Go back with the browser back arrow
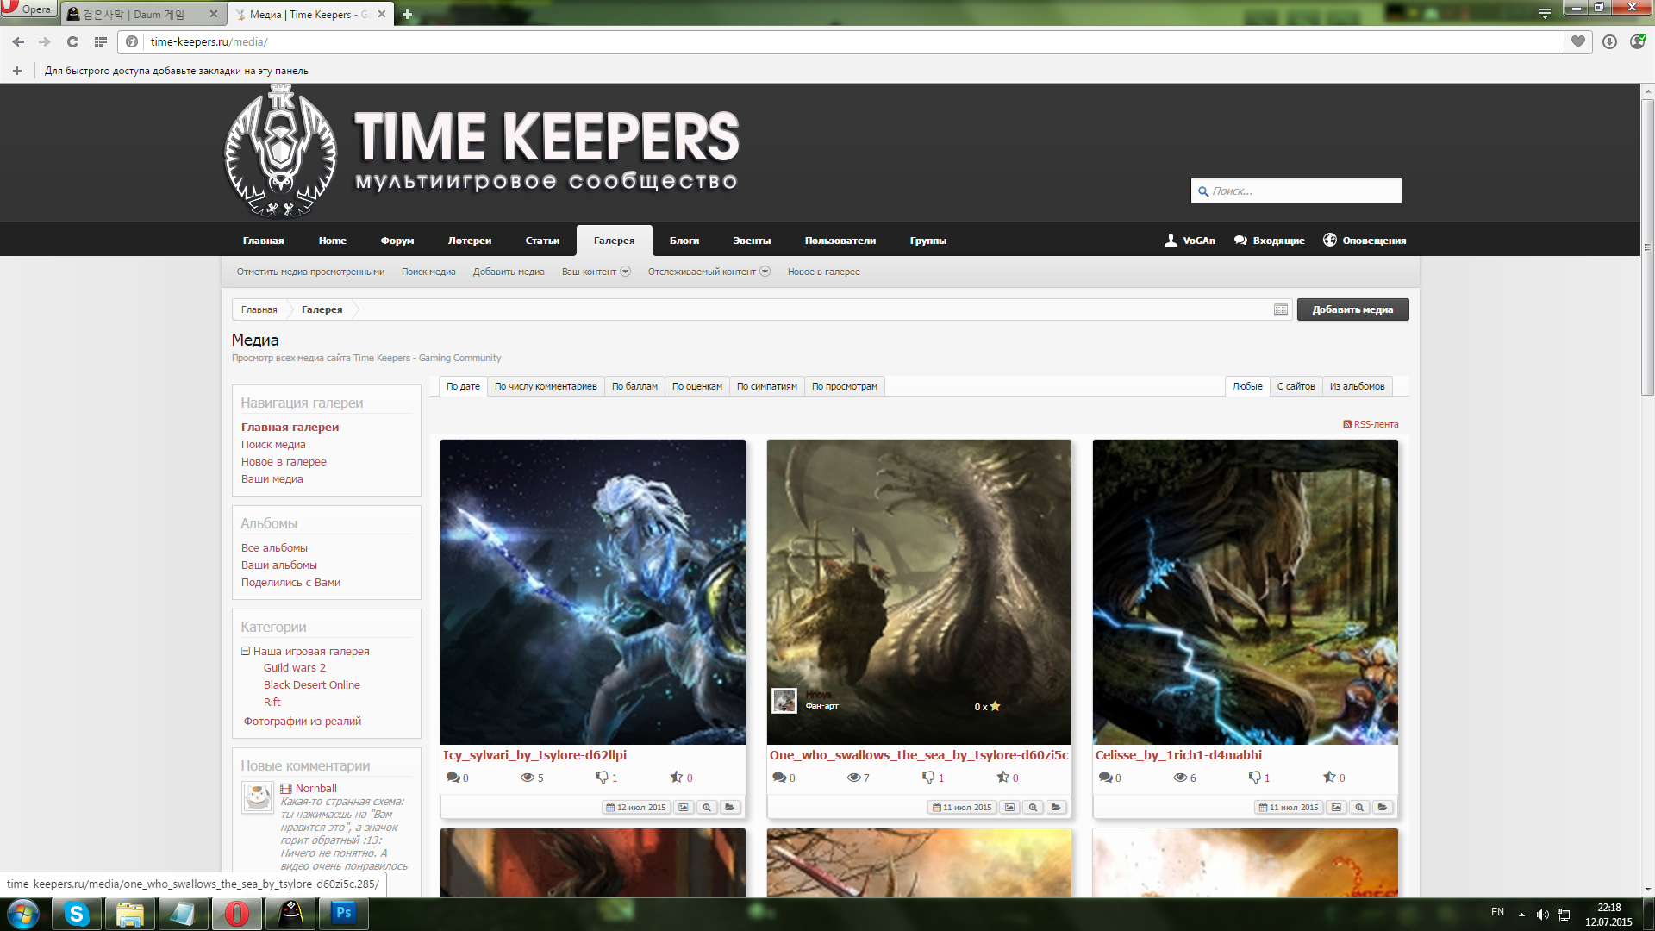Viewport: 1655px width, 931px height. [x=18, y=41]
